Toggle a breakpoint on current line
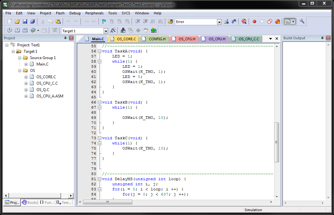334x215 pixels. (x=254, y=22)
